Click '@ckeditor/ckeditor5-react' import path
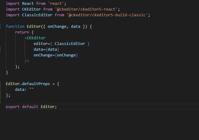The image size is (199, 140). click(86, 9)
